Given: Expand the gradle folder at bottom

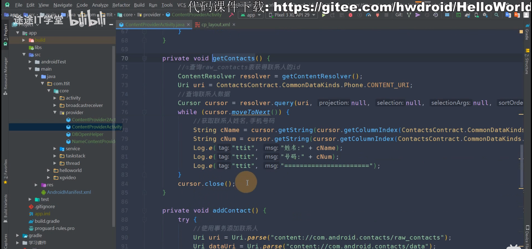Looking at the screenshot, I should coord(17,235).
